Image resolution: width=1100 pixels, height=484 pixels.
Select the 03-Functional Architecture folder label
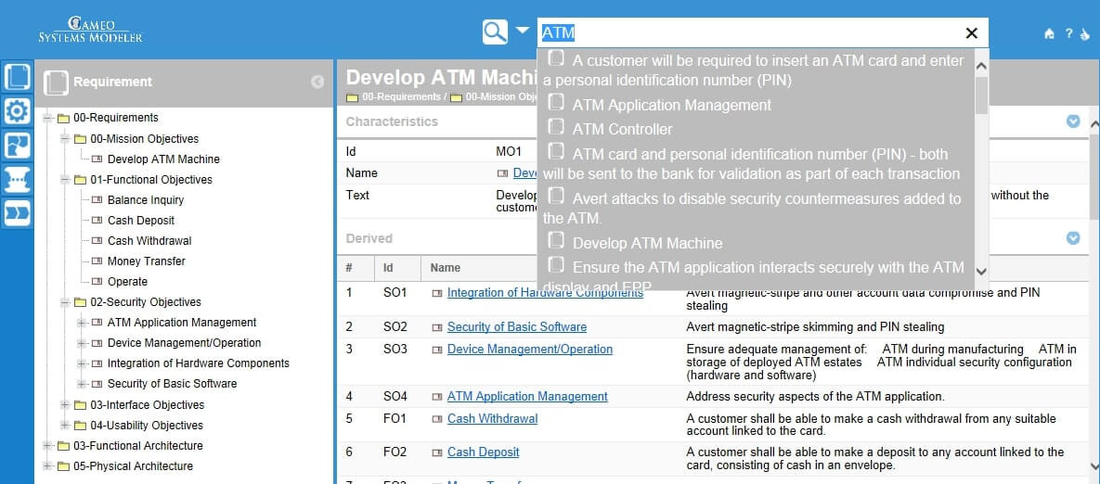pyautogui.click(x=137, y=445)
